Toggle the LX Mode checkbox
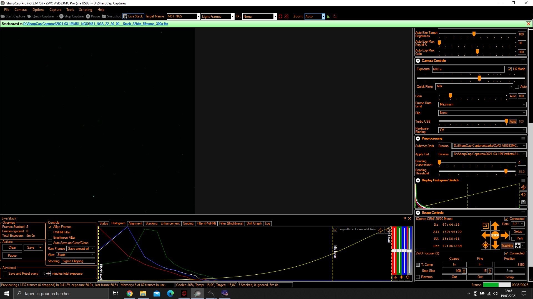 (x=510, y=69)
